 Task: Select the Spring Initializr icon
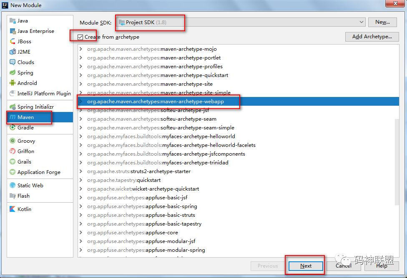(13, 107)
